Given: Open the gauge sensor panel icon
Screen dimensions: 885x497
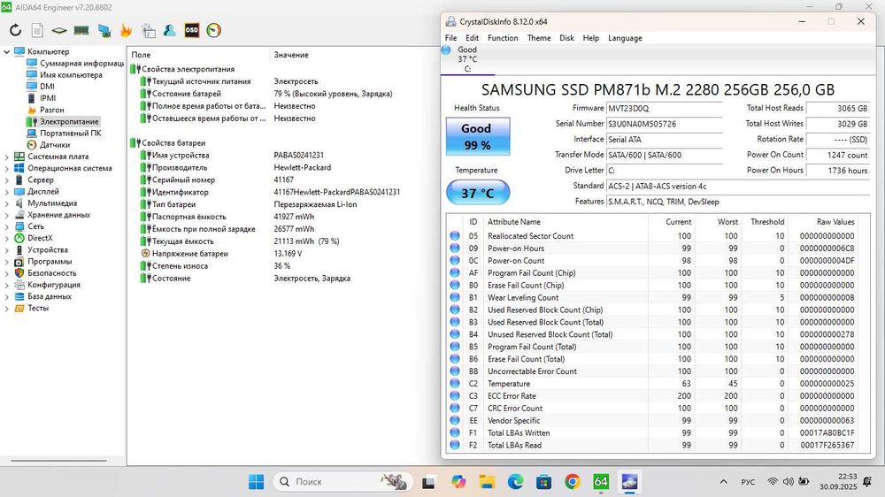Looking at the screenshot, I should [213, 30].
